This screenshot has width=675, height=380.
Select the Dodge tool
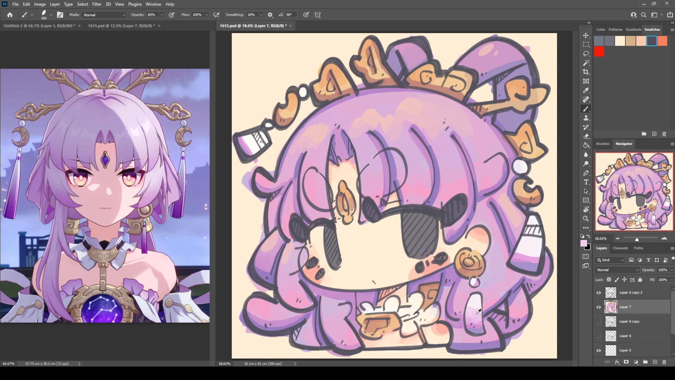[x=586, y=164]
